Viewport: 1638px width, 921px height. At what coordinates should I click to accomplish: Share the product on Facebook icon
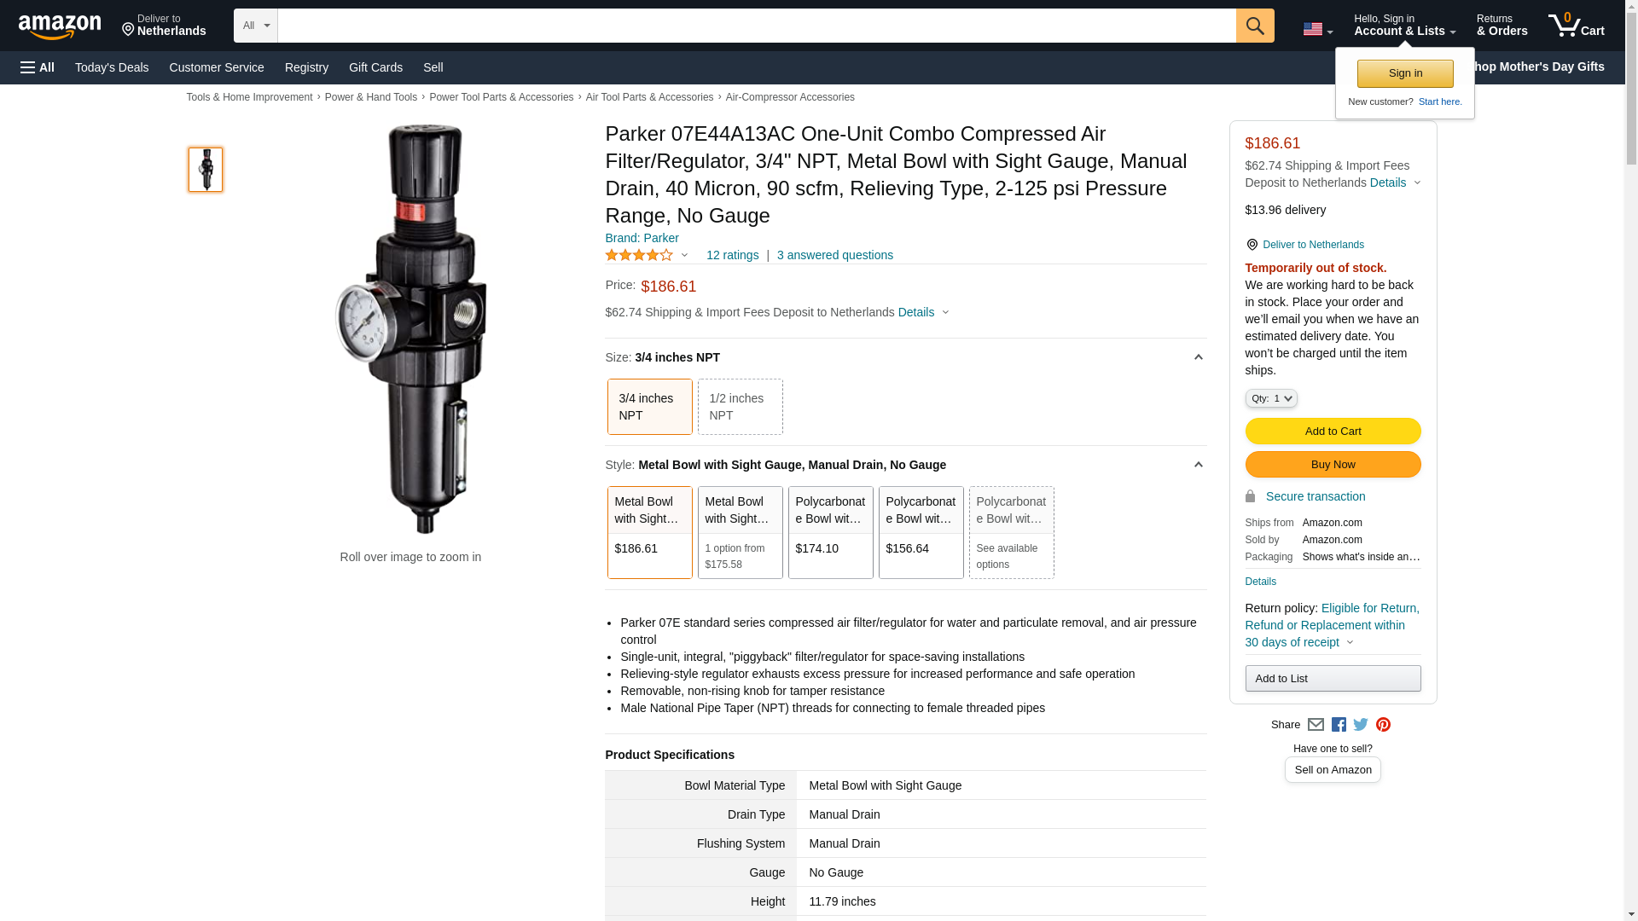click(x=1339, y=725)
